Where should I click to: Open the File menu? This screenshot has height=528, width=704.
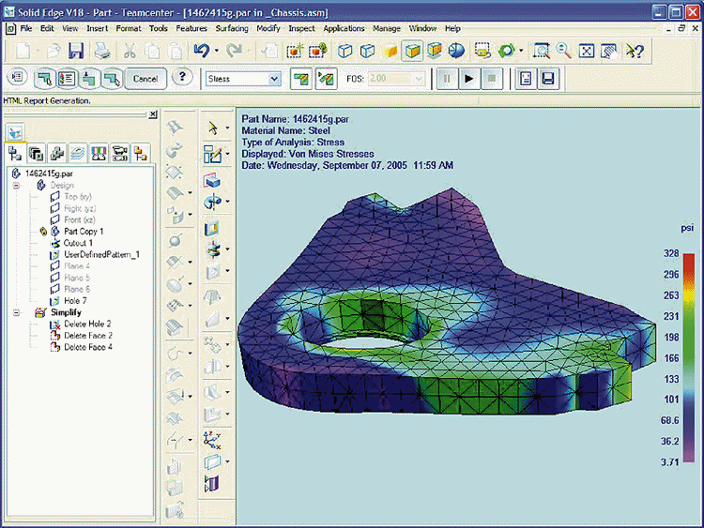26,28
